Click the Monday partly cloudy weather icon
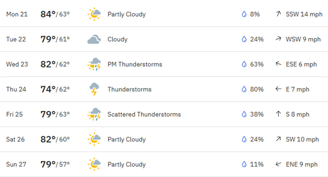 pyautogui.click(x=94, y=14)
